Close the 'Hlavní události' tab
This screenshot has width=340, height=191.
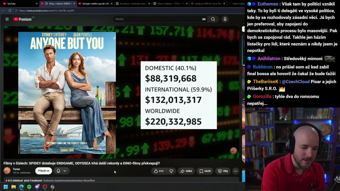187,4
